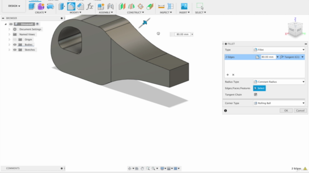309x173 pixels.
Task: Click the highlighted Fillet tool icon
Action: point(71,6)
